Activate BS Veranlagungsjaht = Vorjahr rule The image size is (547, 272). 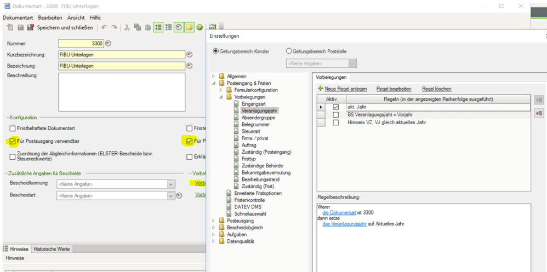335,114
